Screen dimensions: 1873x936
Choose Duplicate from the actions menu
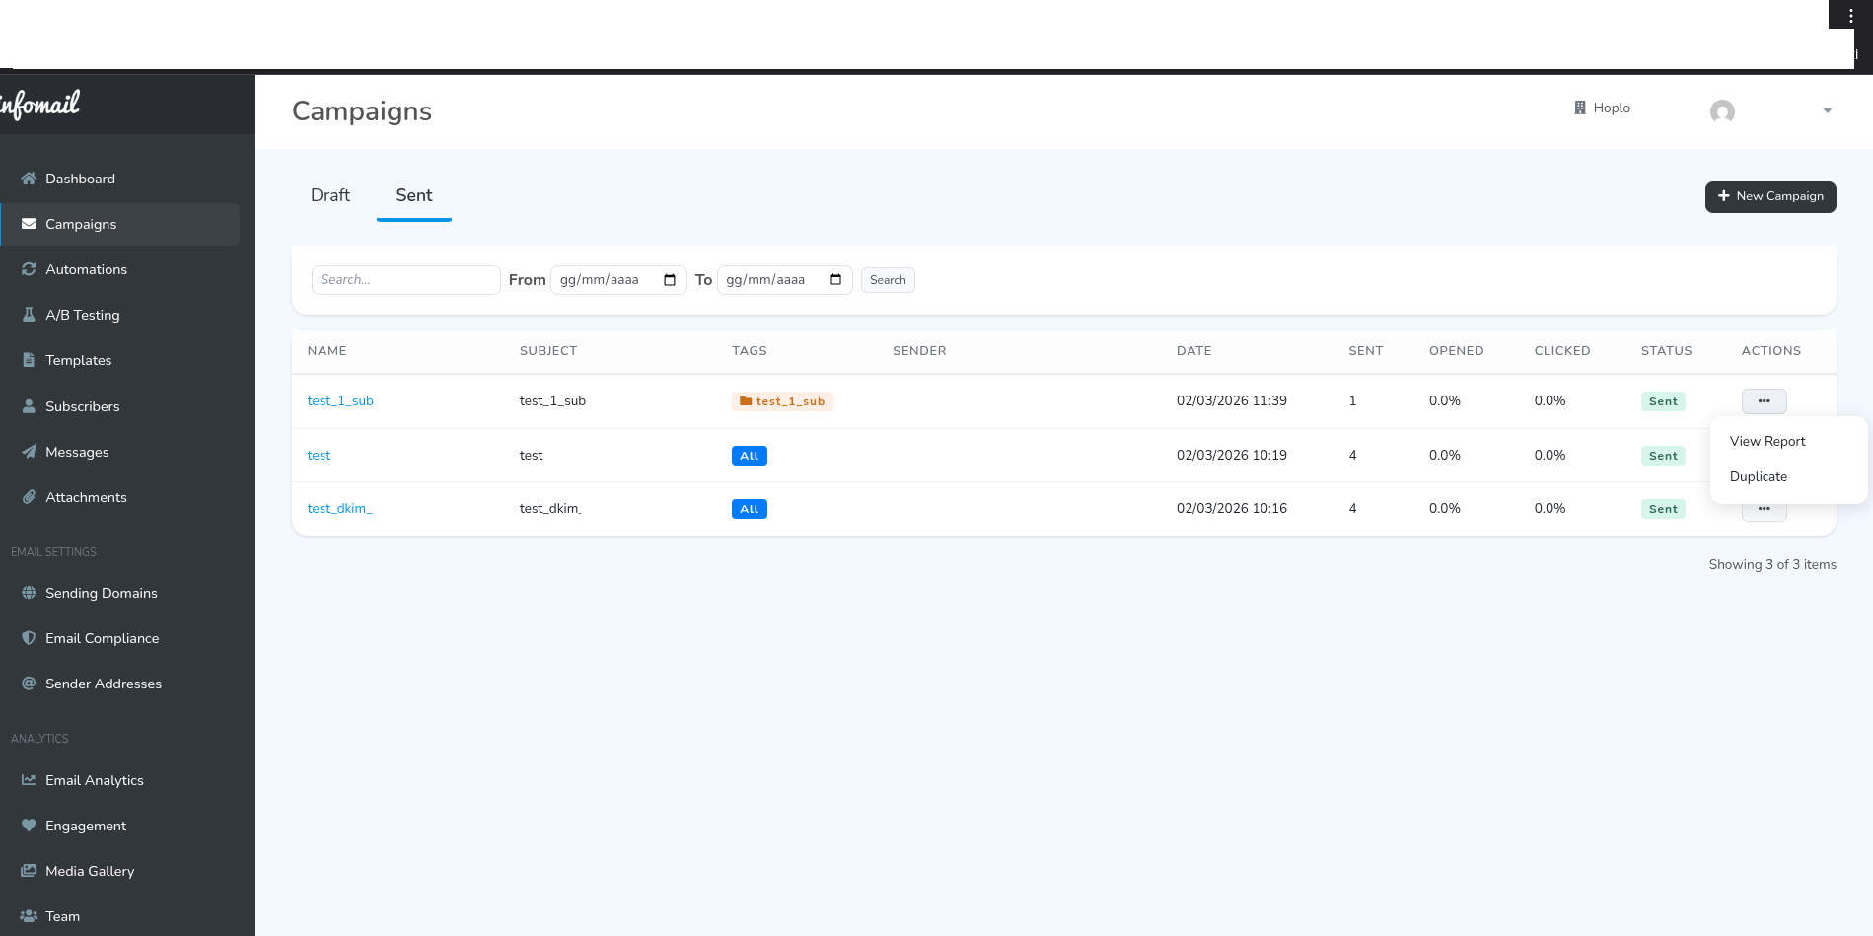click(1758, 476)
